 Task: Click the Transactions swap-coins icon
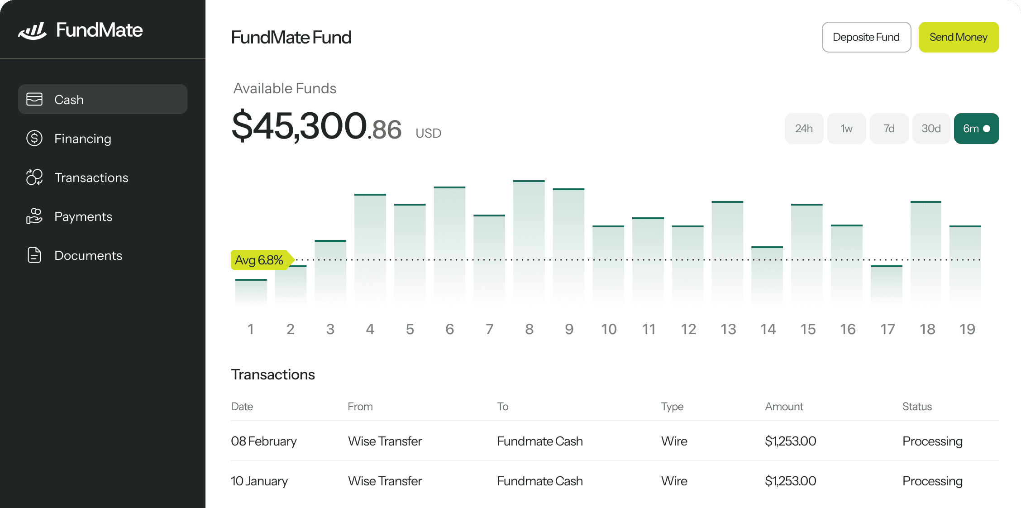click(x=34, y=177)
